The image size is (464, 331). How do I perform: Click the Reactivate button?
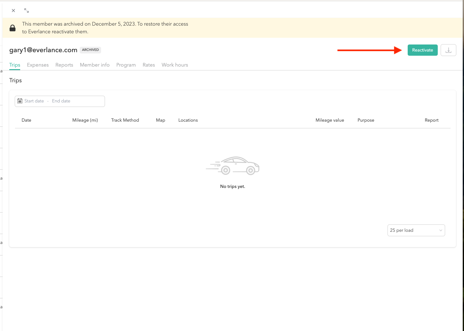[x=422, y=50]
